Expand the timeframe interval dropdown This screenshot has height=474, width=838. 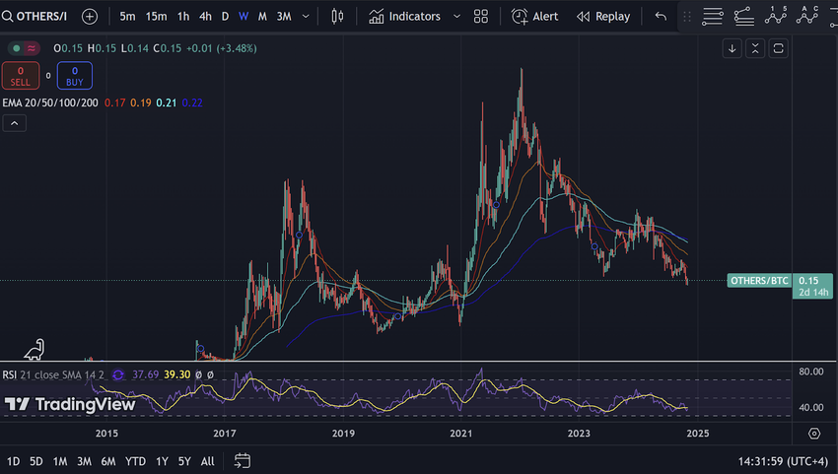(x=306, y=17)
